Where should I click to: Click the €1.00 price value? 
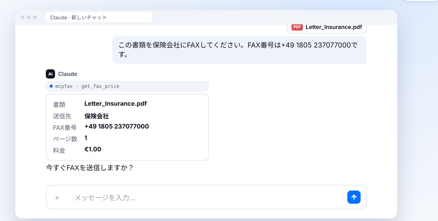coord(93,149)
